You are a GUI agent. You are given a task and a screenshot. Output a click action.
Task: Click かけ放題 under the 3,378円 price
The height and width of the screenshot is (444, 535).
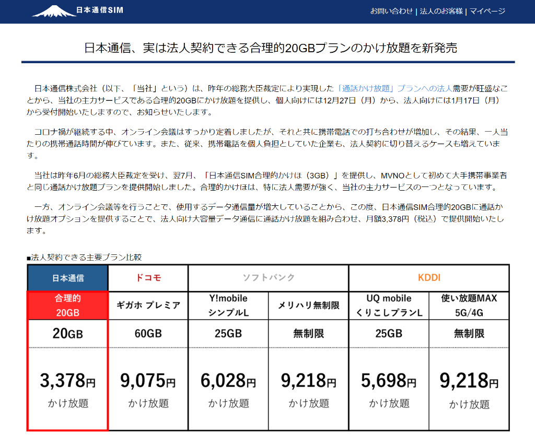[68, 403]
